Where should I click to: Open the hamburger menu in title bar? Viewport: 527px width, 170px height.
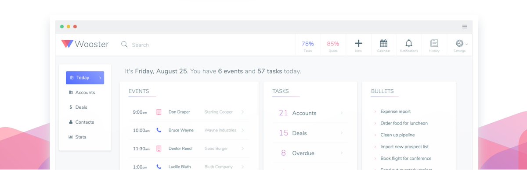click(465, 27)
